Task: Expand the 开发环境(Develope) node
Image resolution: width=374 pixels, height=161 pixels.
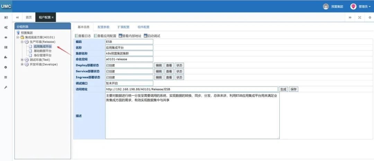Action: tap(22, 64)
